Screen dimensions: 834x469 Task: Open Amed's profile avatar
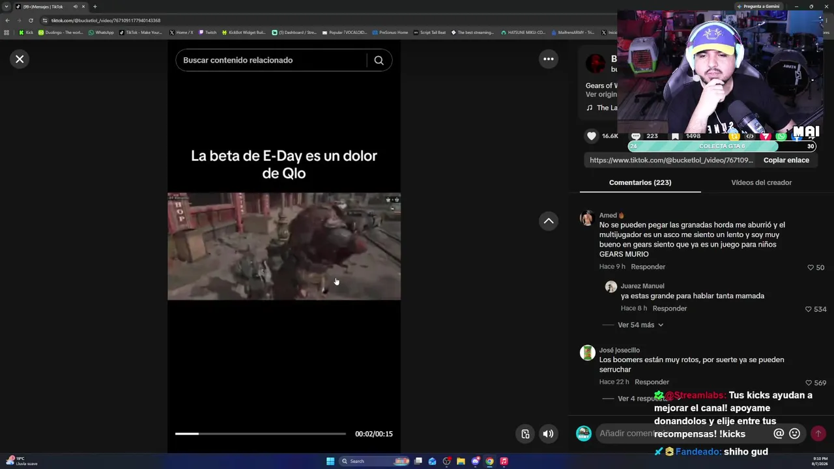(588, 218)
